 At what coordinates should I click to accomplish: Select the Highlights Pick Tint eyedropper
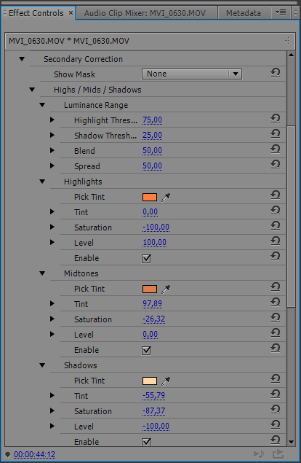pos(166,198)
